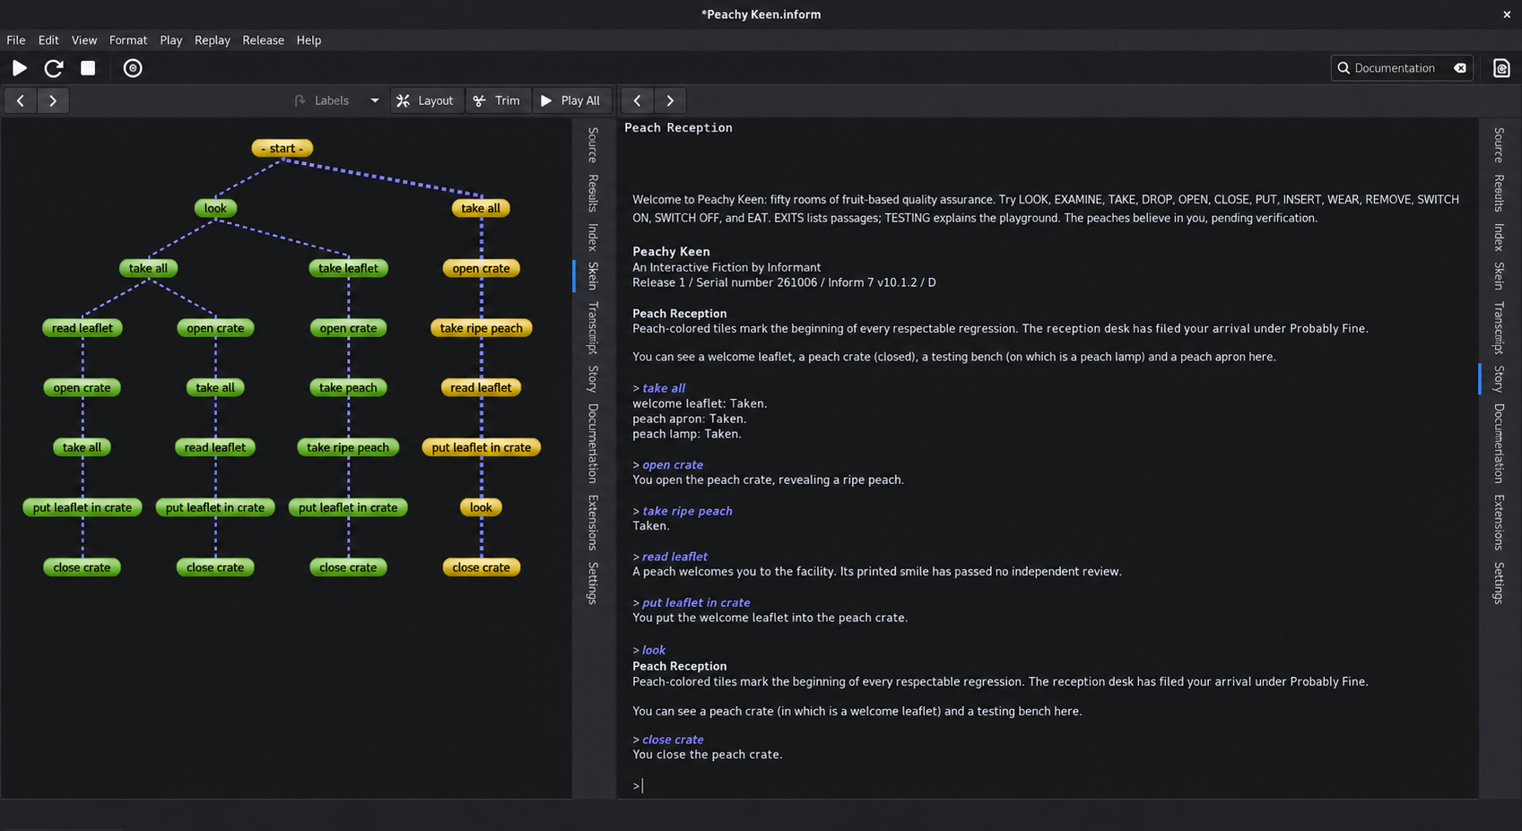
Task: Select the yellow 'put leaflet in crate' node
Action: pos(481,447)
